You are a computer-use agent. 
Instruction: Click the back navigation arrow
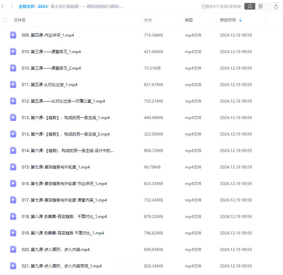tap(3, 6)
